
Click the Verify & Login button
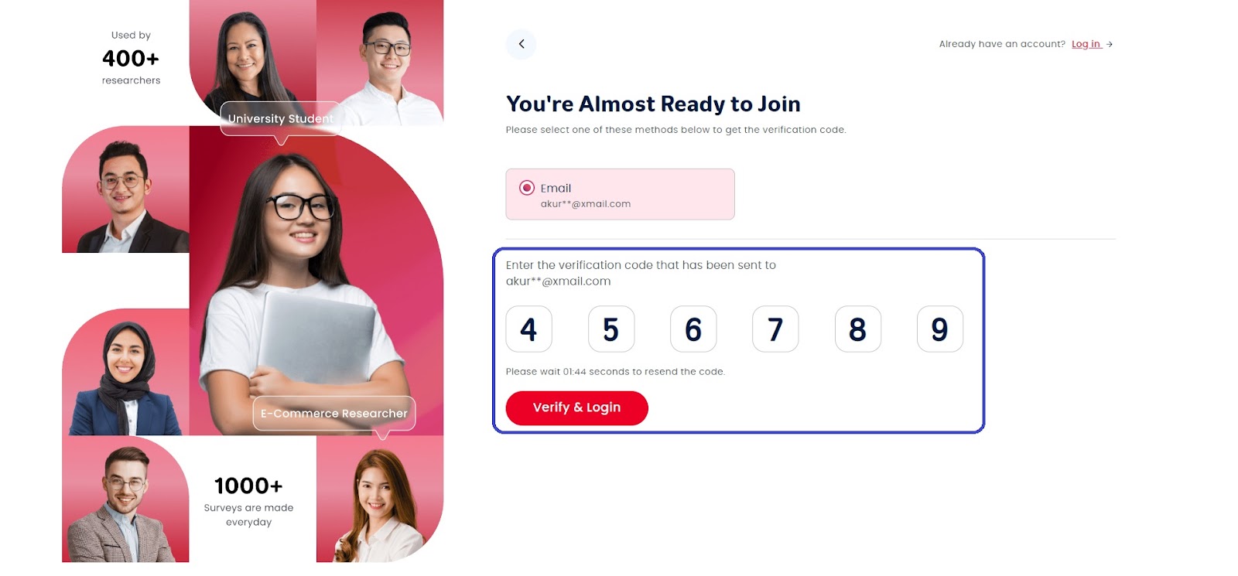[576, 407]
